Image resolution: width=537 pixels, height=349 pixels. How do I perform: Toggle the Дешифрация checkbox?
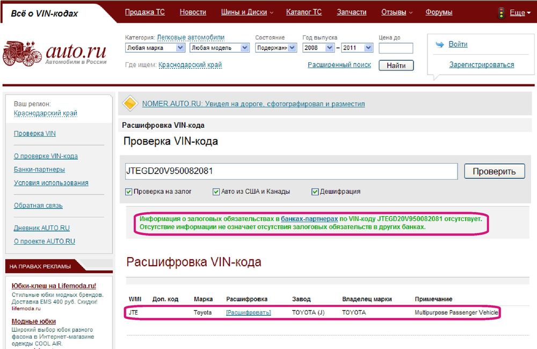(315, 192)
